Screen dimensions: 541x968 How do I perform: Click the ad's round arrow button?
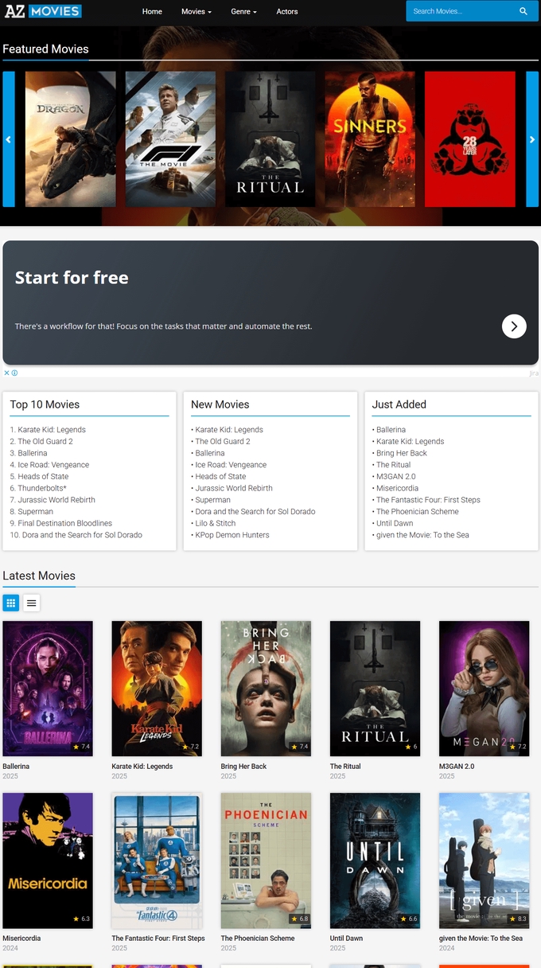pos(514,326)
